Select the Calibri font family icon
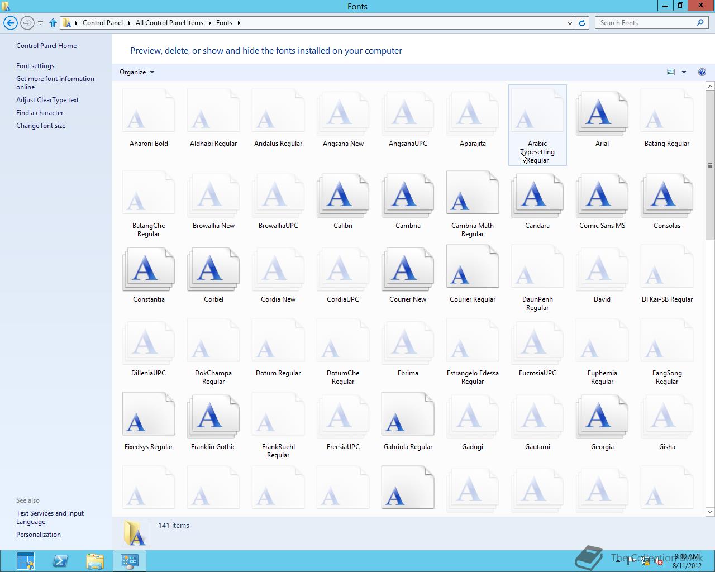This screenshot has width=715, height=572. click(x=343, y=194)
